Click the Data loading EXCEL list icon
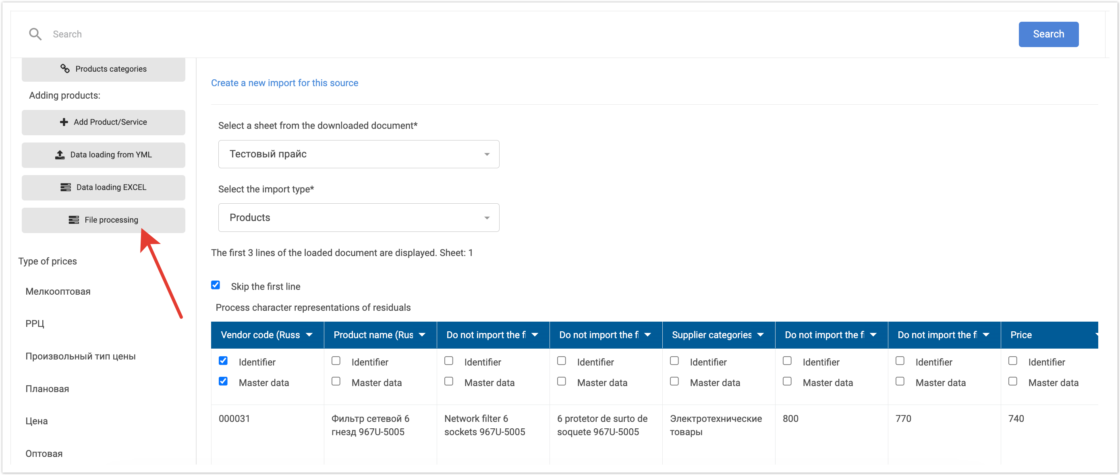Viewport: 1120px width, 475px height. [x=65, y=187]
